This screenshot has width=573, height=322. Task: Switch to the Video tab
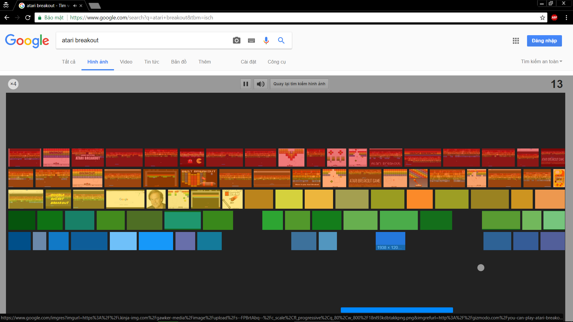[126, 62]
